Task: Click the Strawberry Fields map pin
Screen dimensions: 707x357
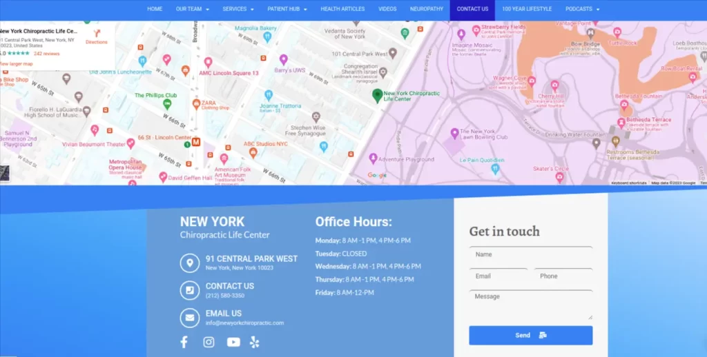Action: point(476,30)
